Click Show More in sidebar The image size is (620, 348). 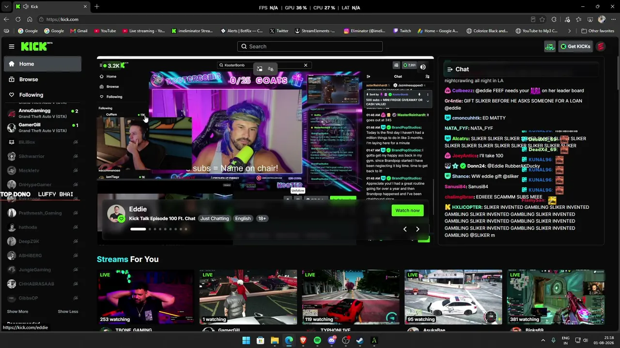click(x=17, y=312)
